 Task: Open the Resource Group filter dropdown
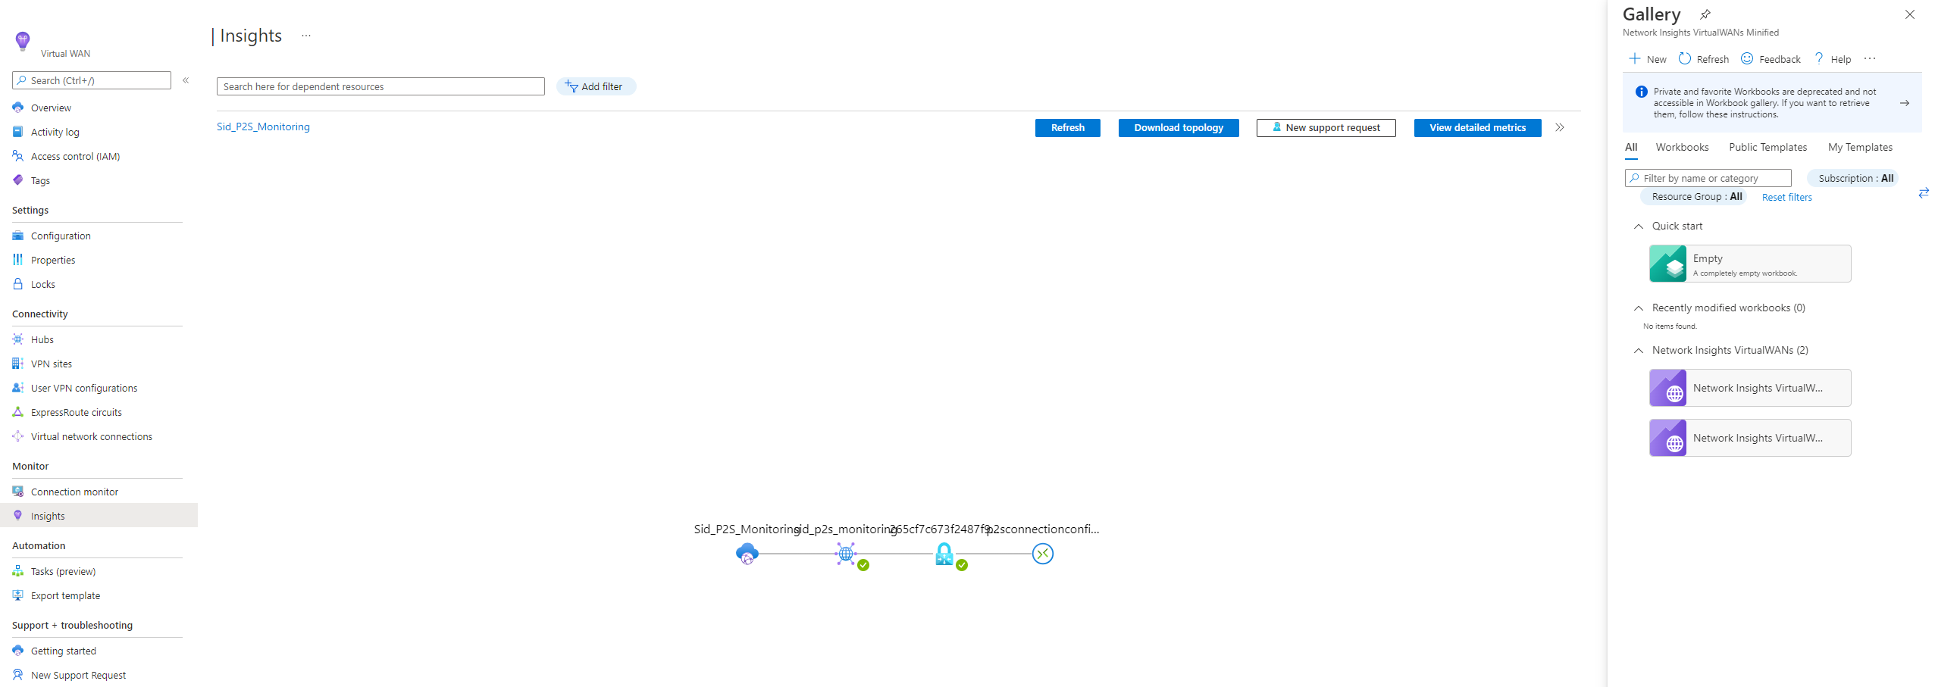(x=1694, y=196)
